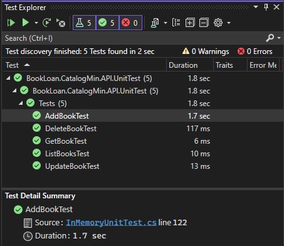The width and height of the screenshot is (284, 246).
Task: Click the passed icon in Test Detail Summary
Action: [x=18, y=210]
